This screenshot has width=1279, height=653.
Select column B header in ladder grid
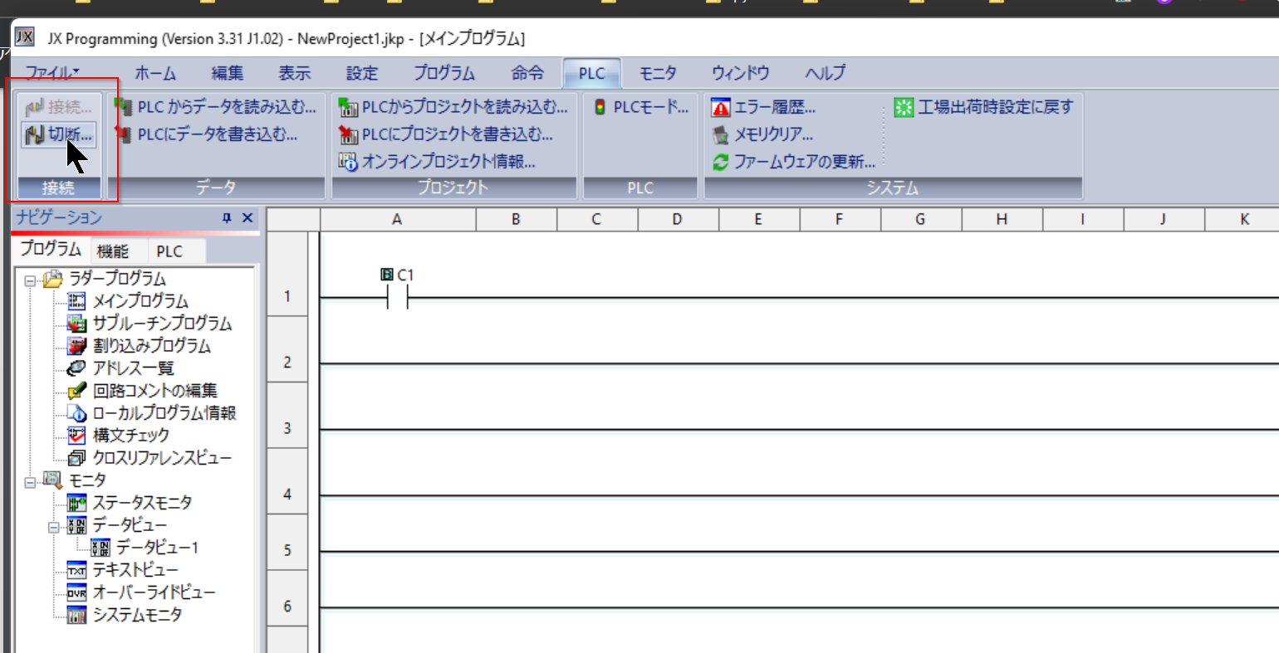[516, 219]
